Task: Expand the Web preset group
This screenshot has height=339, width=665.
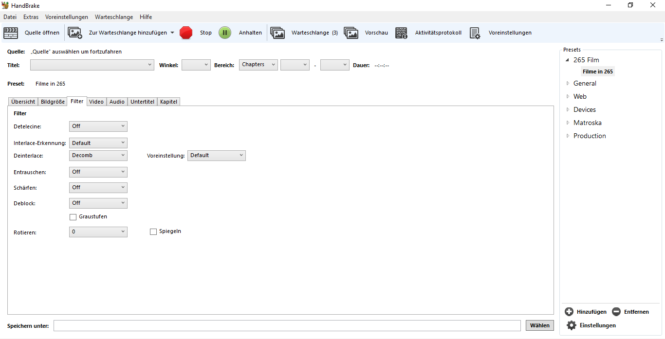Action: [568, 96]
